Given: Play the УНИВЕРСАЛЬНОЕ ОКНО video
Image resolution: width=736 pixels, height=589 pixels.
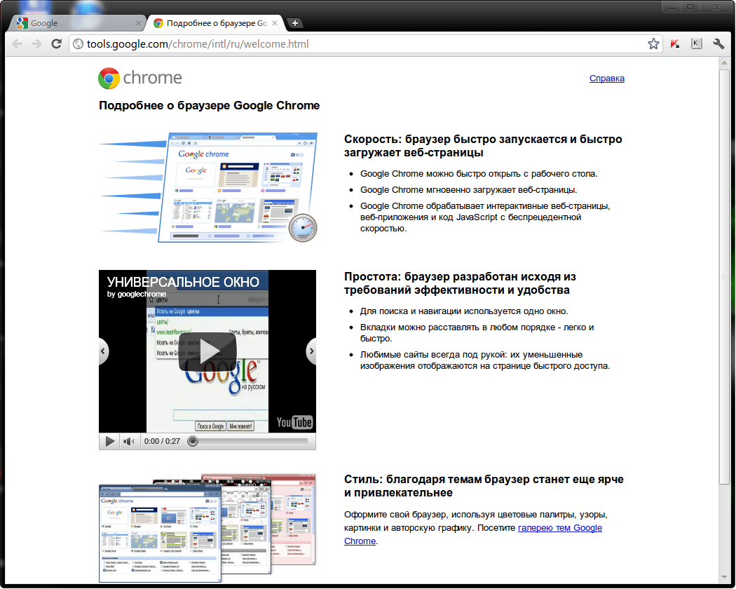Looking at the screenshot, I should click(x=207, y=351).
